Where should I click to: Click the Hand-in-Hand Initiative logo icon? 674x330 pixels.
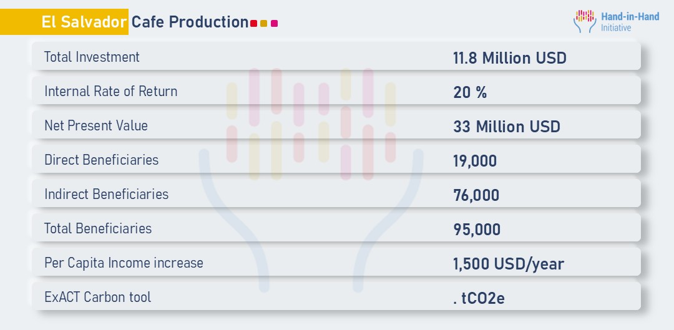pyautogui.click(x=585, y=22)
